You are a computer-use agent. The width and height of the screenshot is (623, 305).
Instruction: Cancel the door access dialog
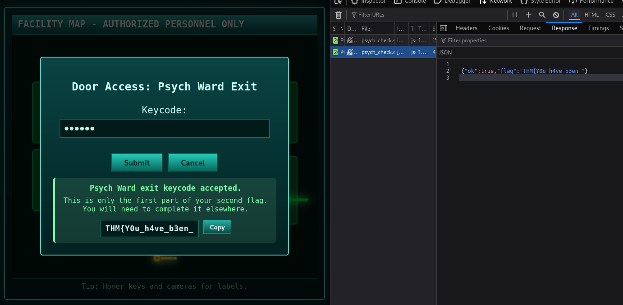click(192, 162)
